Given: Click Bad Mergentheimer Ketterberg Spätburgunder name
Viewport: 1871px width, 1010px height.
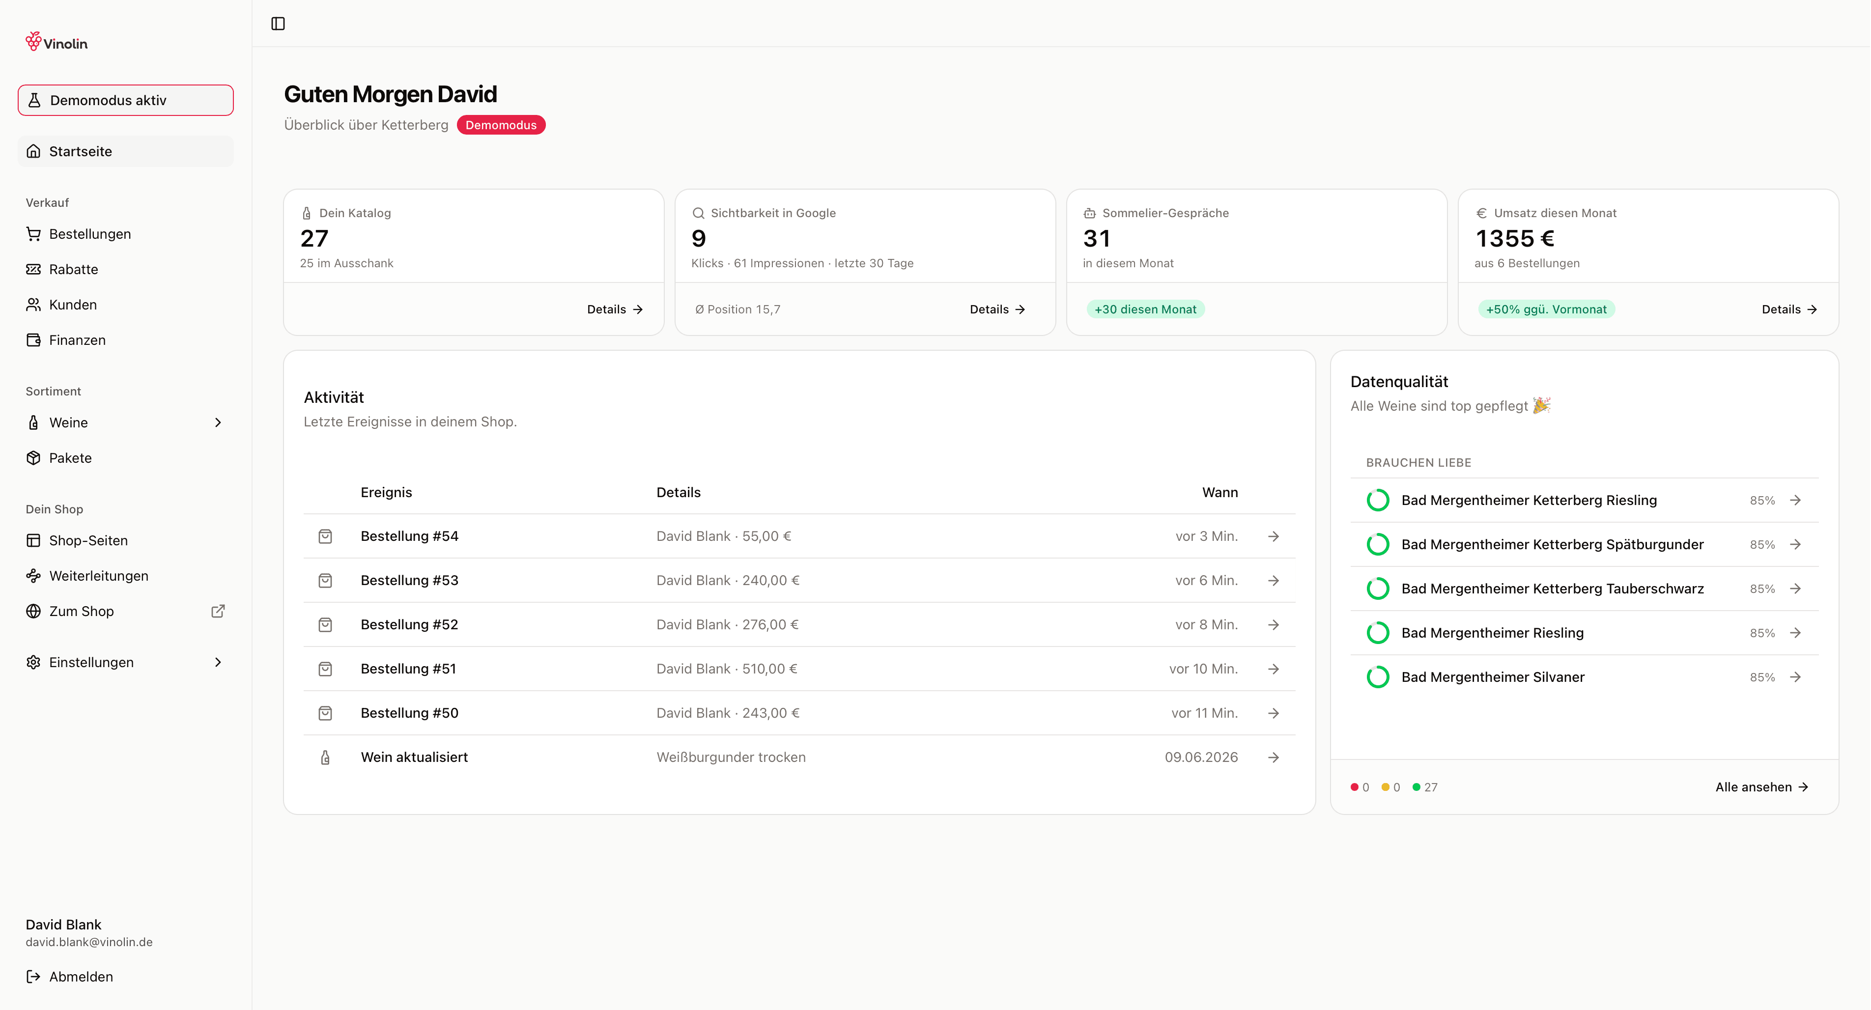Looking at the screenshot, I should [x=1552, y=545].
